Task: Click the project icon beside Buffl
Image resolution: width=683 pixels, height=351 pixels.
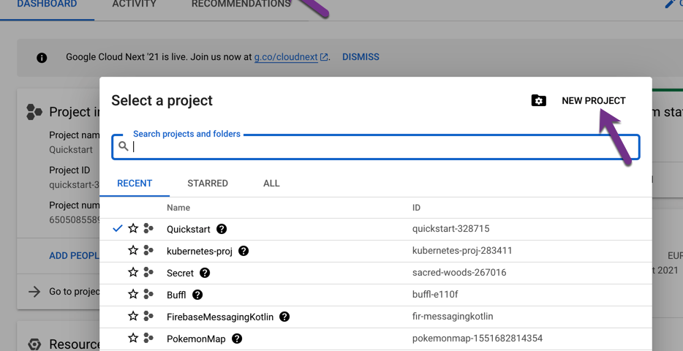Action: coord(148,294)
